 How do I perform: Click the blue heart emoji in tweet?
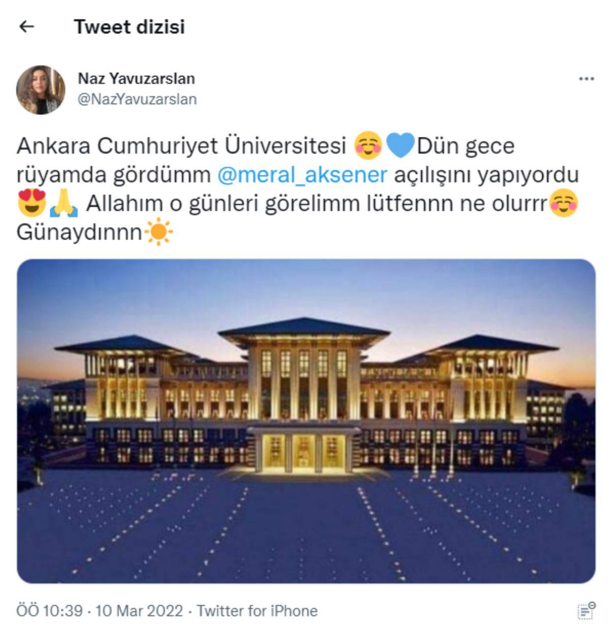(401, 146)
